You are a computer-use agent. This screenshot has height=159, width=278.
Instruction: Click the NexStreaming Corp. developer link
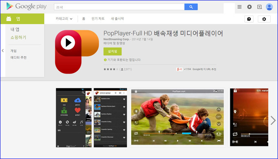[117, 39]
